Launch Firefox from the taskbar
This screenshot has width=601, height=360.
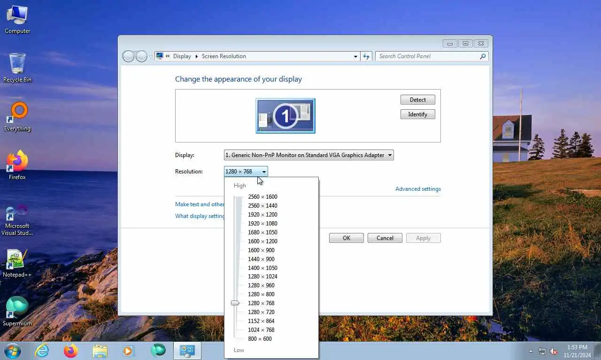71,351
